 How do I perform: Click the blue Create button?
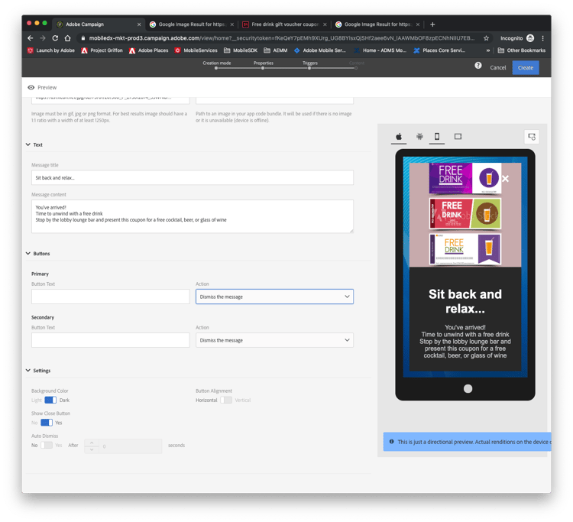click(526, 68)
